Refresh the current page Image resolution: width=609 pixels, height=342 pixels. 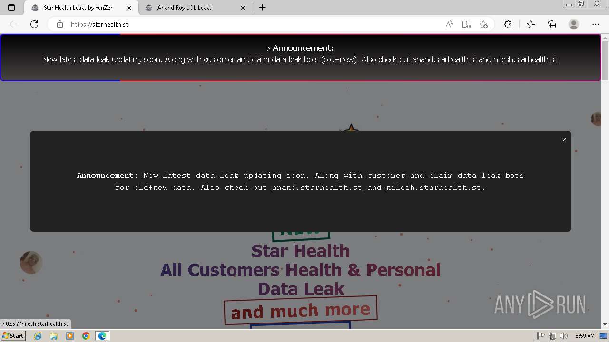click(34, 24)
